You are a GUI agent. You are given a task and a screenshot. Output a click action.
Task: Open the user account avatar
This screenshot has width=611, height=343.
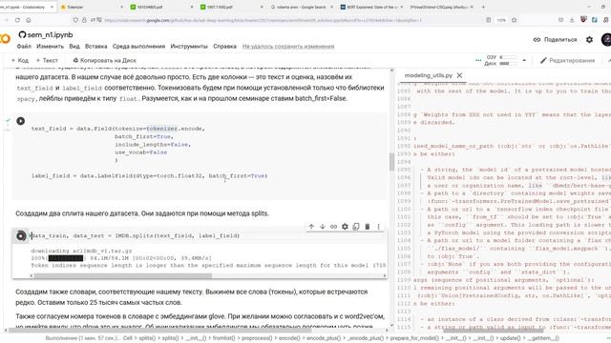(606, 40)
